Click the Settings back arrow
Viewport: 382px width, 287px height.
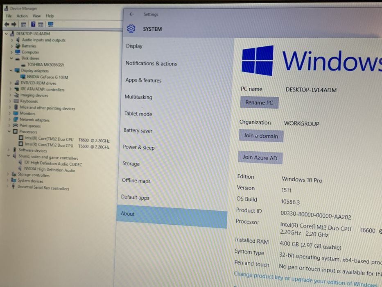(131, 14)
